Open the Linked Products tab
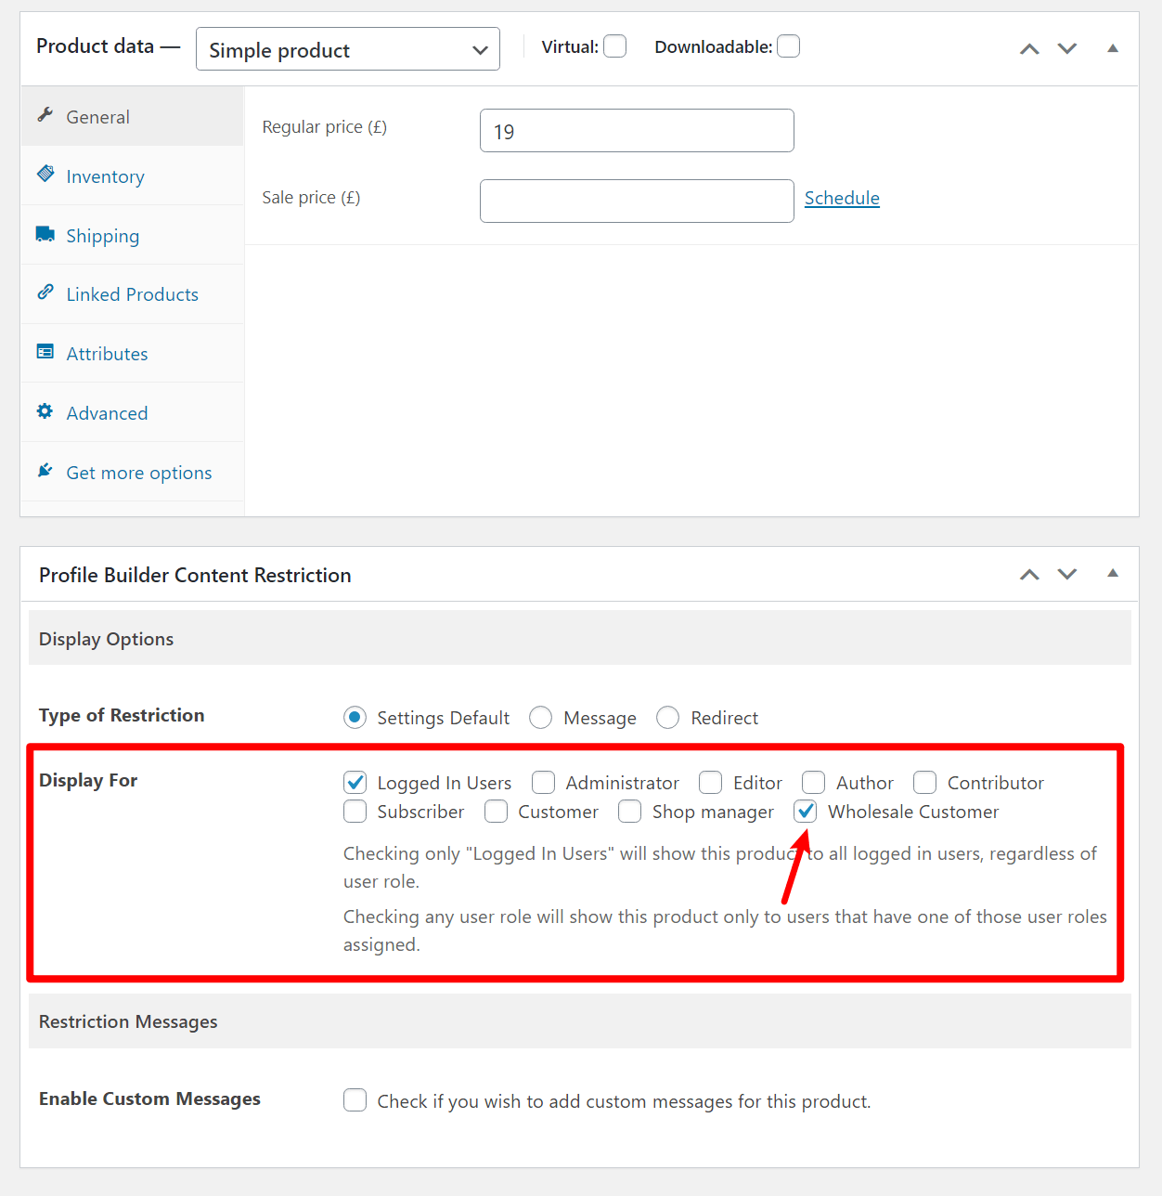The image size is (1162, 1196). 132,294
